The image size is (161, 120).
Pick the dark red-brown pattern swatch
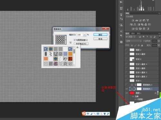[71, 59]
